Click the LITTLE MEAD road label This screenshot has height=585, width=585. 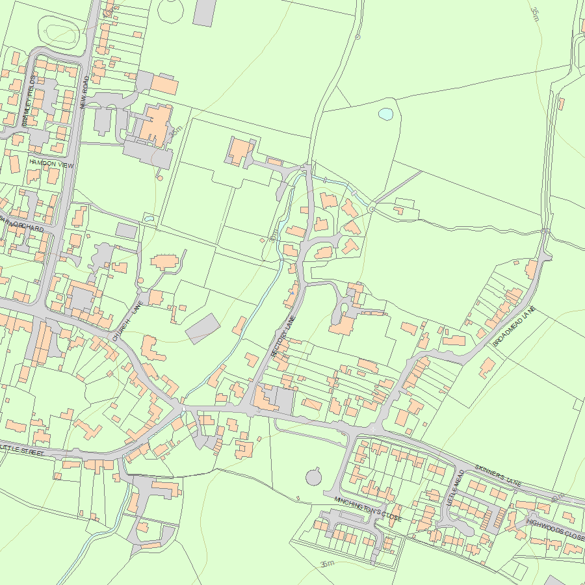(455, 487)
